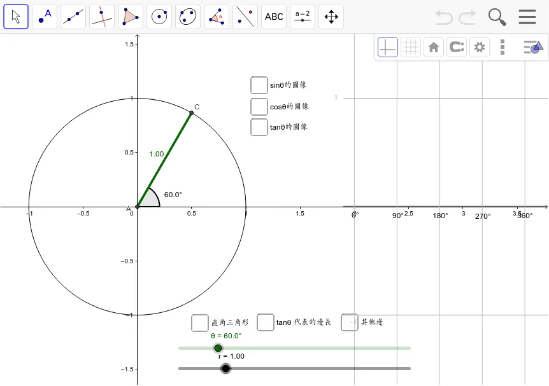Check the cosθ 的圖像 box
549x386 pixels.
pos(259,107)
